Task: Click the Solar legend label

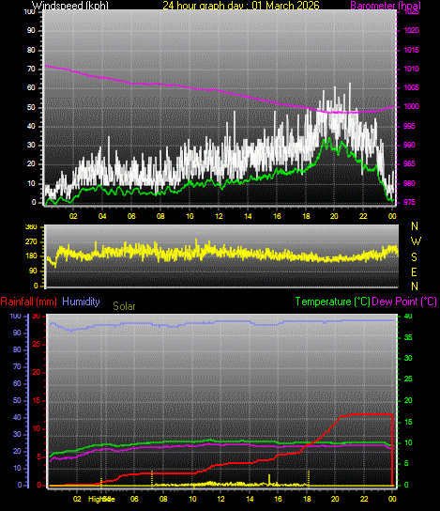Action: (x=124, y=306)
